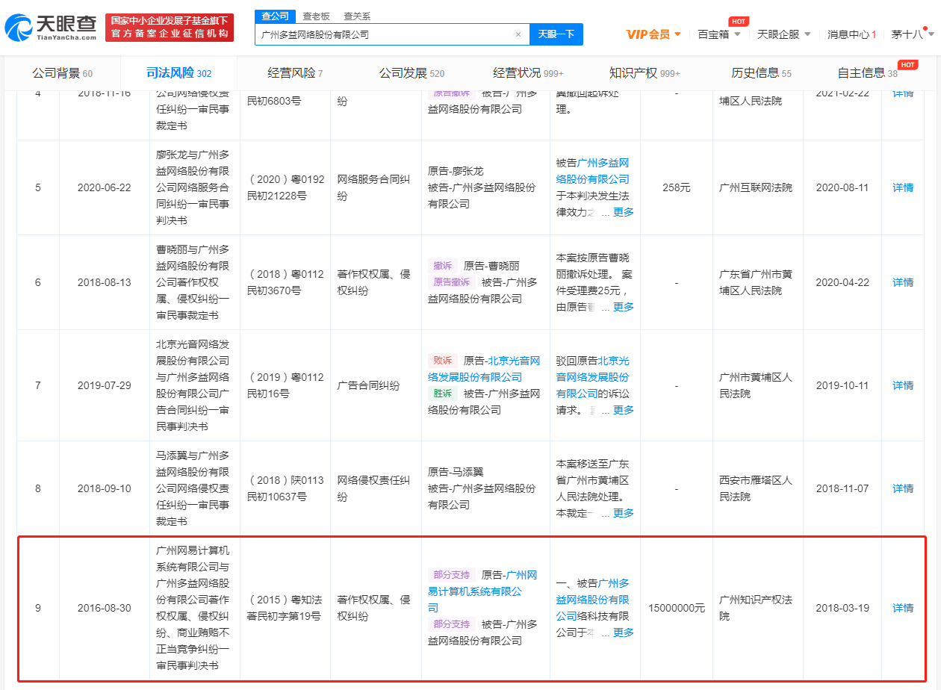The image size is (941, 690).
Task: Open the TianYanCha logo homepage
Action: [51, 28]
